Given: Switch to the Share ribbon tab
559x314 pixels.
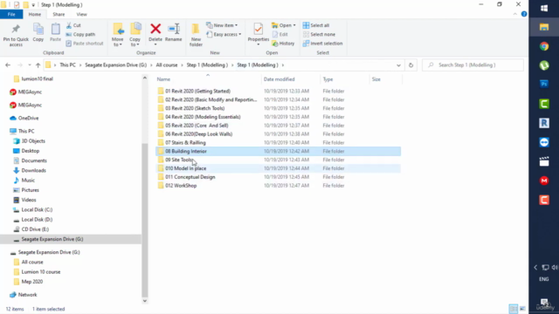Looking at the screenshot, I should tap(59, 14).
